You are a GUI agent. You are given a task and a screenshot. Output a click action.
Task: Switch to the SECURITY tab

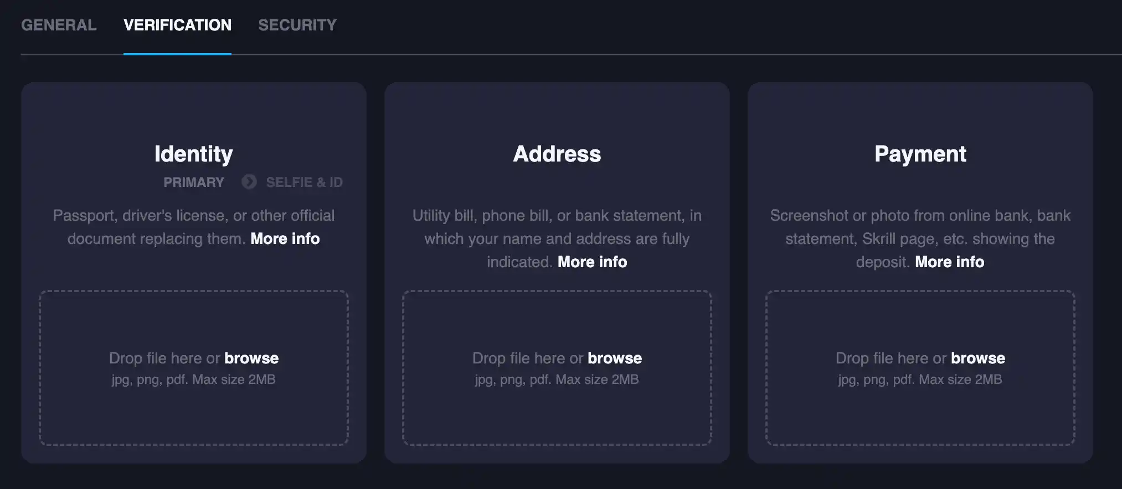tap(297, 25)
